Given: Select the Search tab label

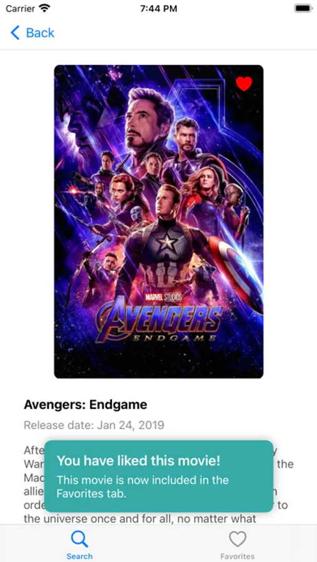Looking at the screenshot, I should (x=79, y=556).
